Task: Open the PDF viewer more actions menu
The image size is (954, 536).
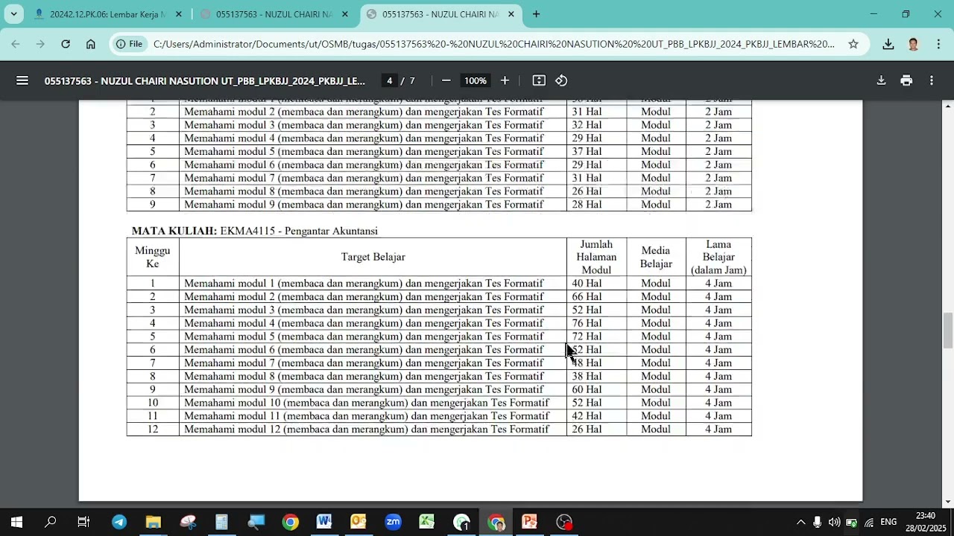Action: pyautogui.click(x=932, y=80)
